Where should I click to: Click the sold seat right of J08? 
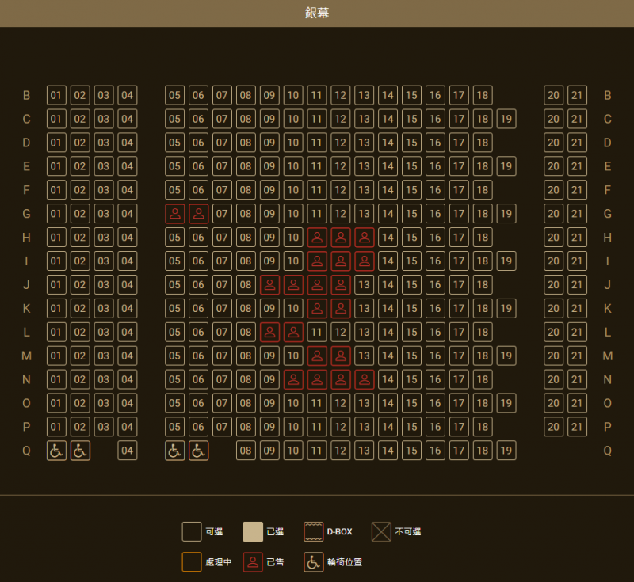(x=269, y=284)
